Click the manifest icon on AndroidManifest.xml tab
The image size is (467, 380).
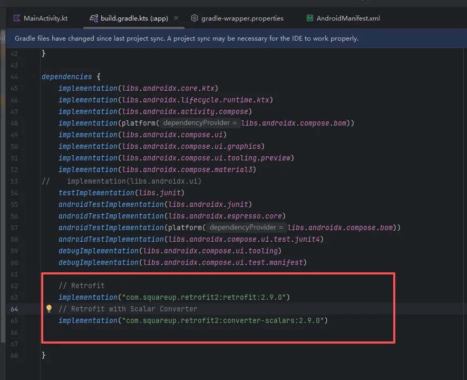[x=310, y=18]
